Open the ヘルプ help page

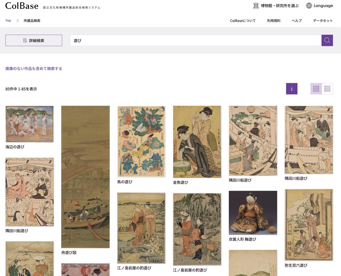pos(297,20)
